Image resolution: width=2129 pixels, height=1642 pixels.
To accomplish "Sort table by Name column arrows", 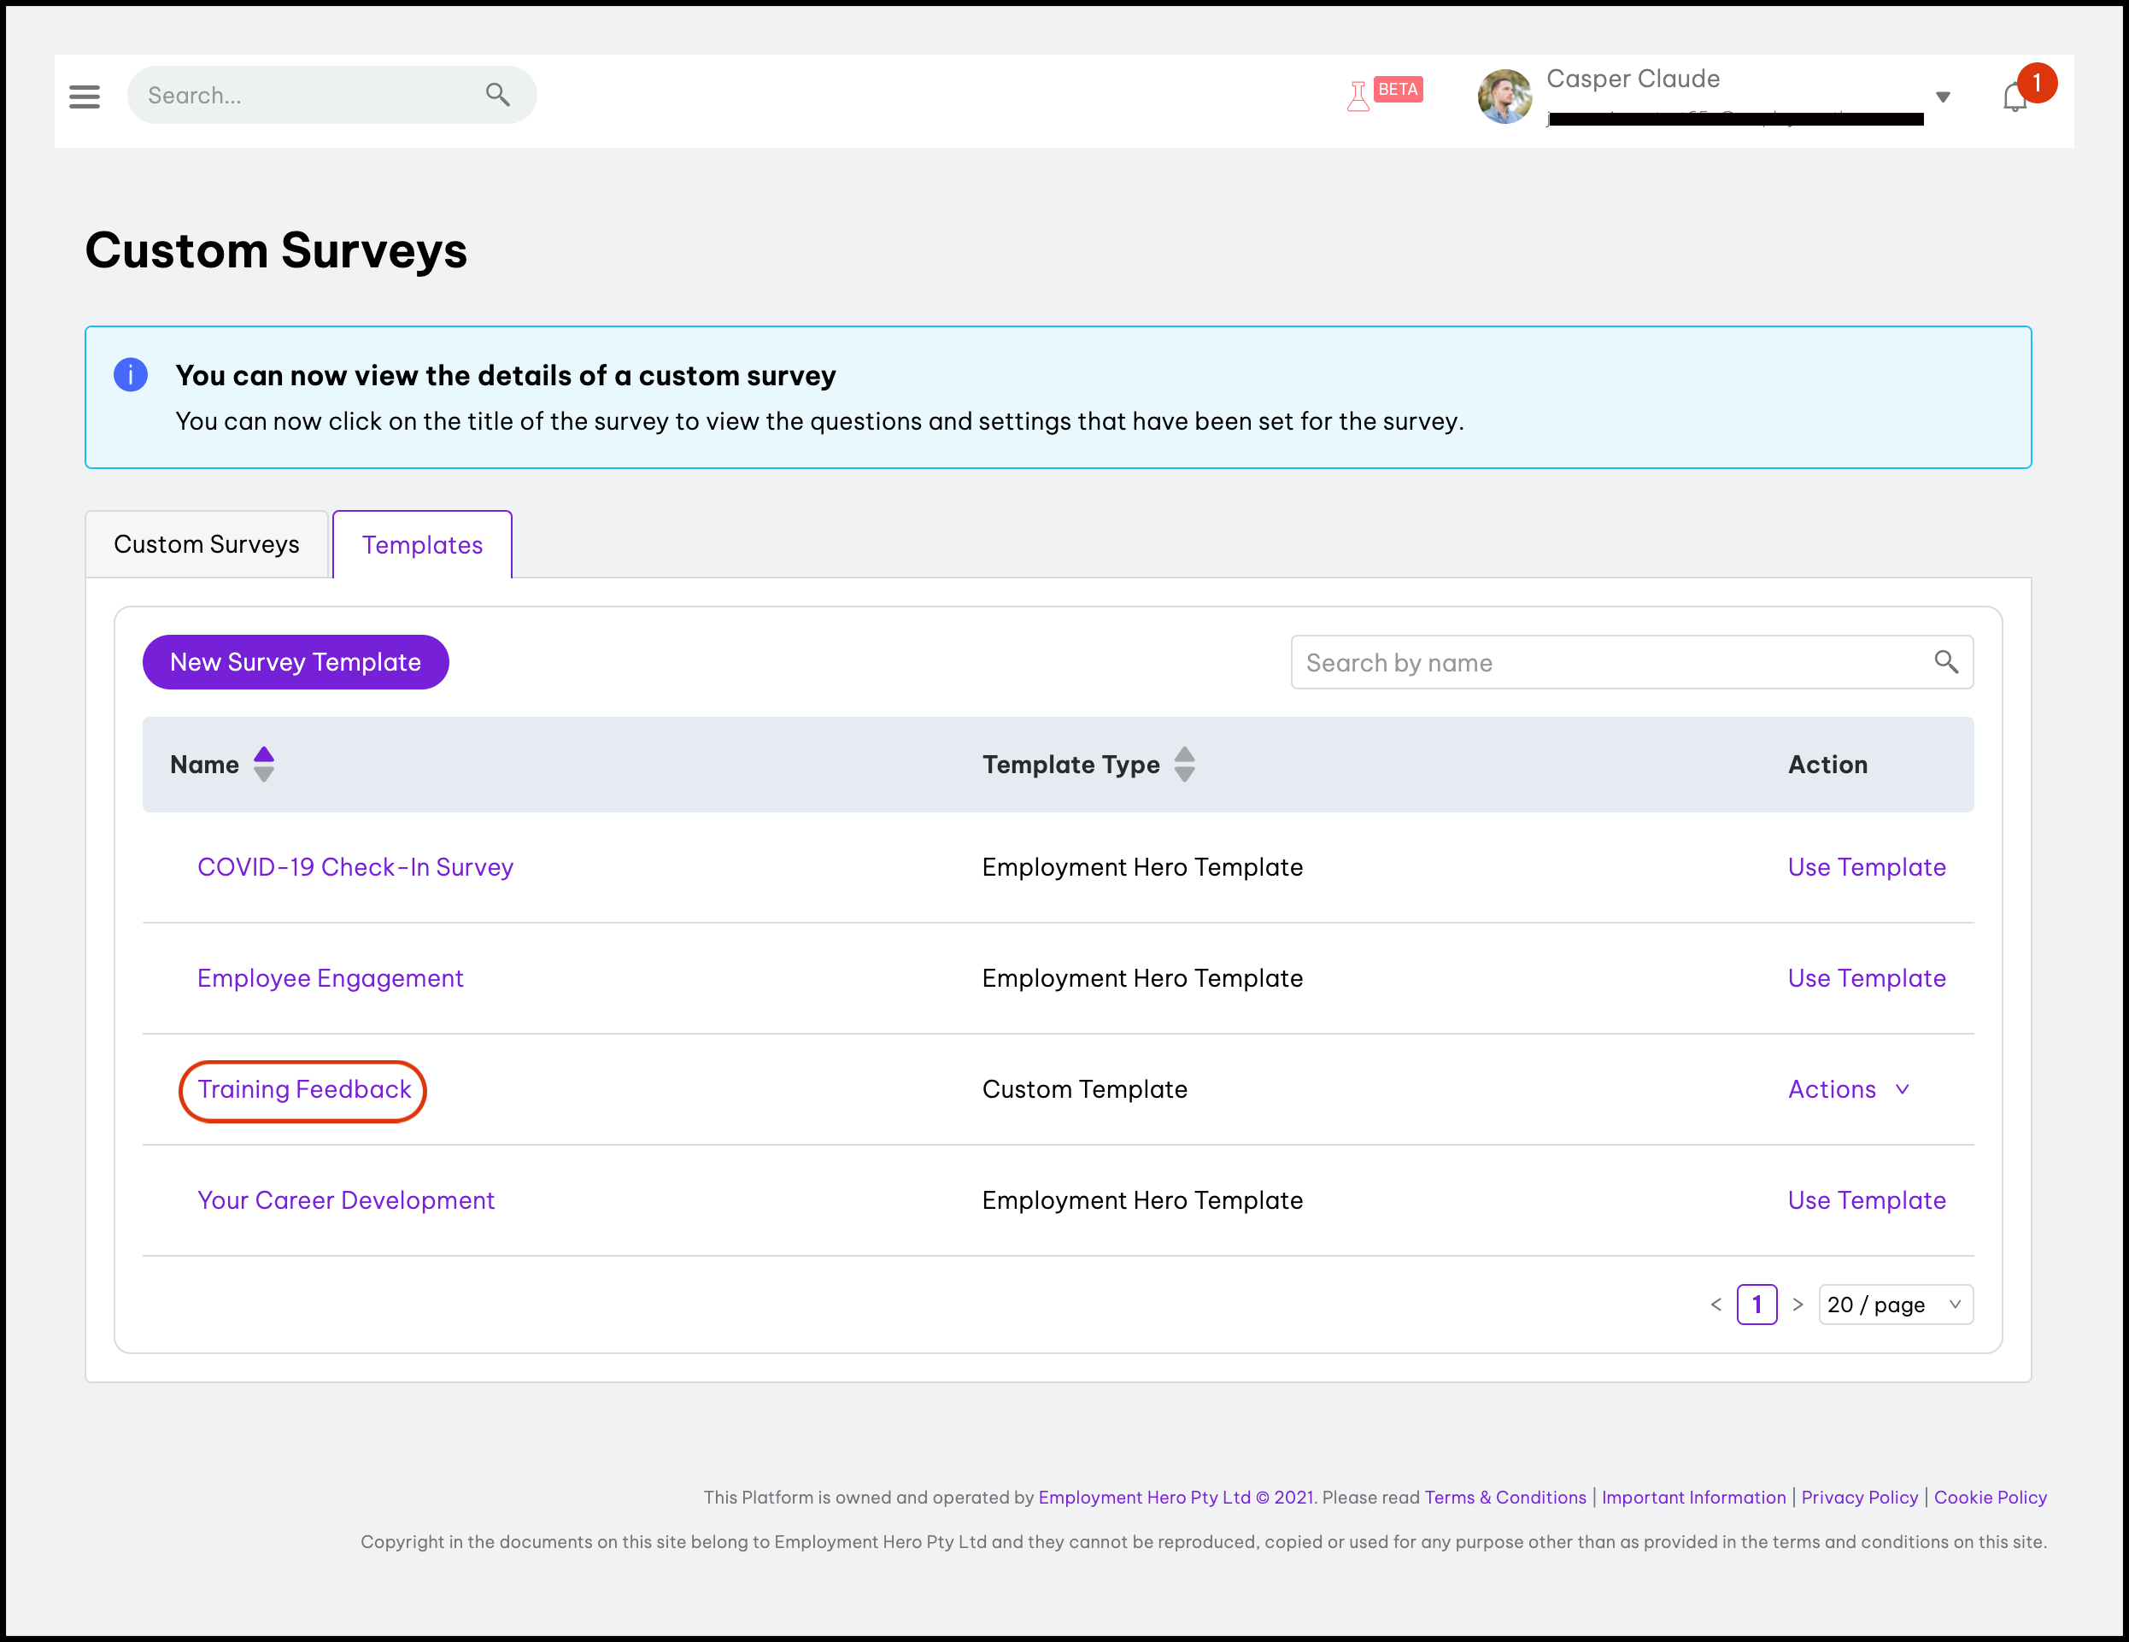I will [263, 764].
